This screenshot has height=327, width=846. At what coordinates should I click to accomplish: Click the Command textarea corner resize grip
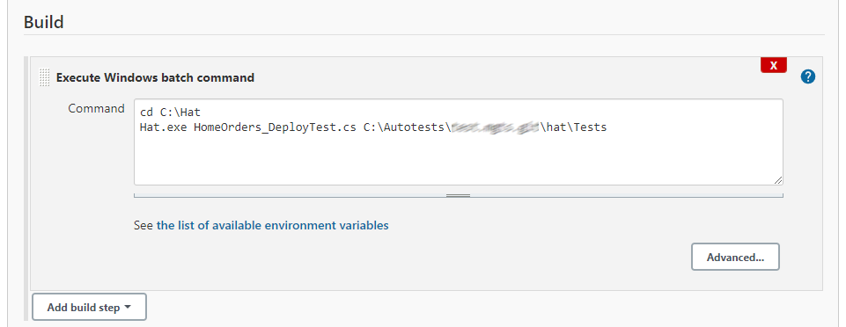click(x=778, y=181)
